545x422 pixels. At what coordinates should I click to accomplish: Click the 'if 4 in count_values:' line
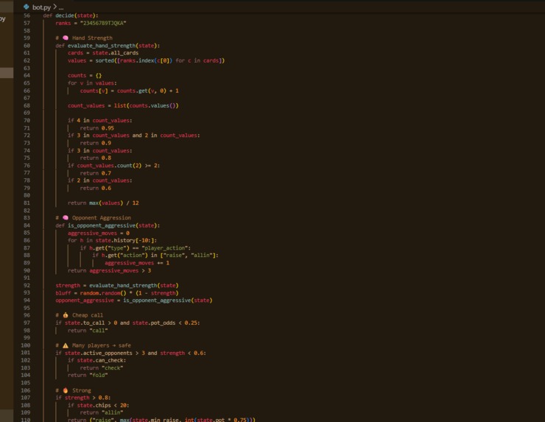pyautogui.click(x=99, y=121)
